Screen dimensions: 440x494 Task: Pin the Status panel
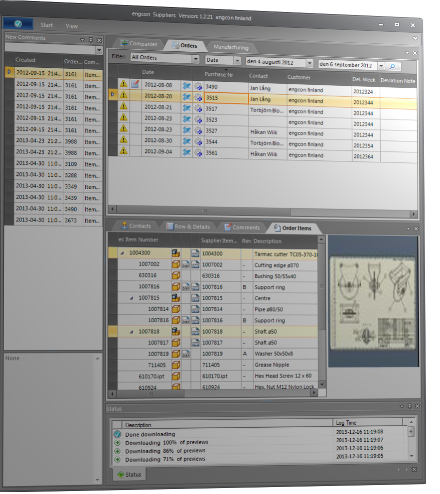[x=409, y=407]
